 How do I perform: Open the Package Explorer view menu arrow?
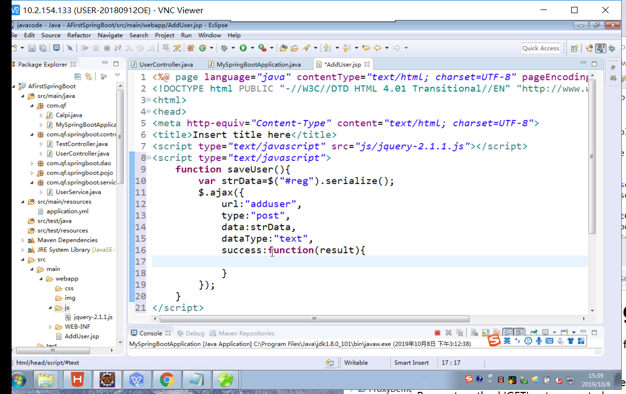(118, 75)
